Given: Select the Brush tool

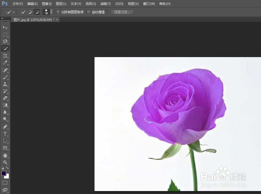Looking at the screenshot, I should pos(5,77).
